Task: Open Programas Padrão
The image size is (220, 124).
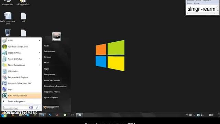Action: tap(52, 92)
